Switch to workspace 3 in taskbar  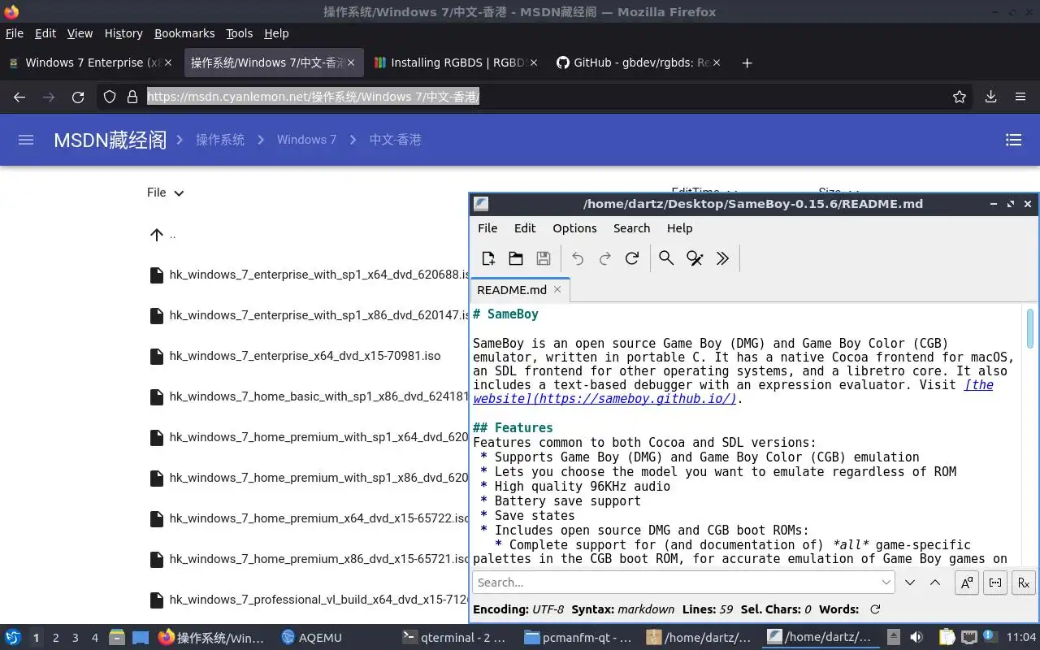(76, 638)
